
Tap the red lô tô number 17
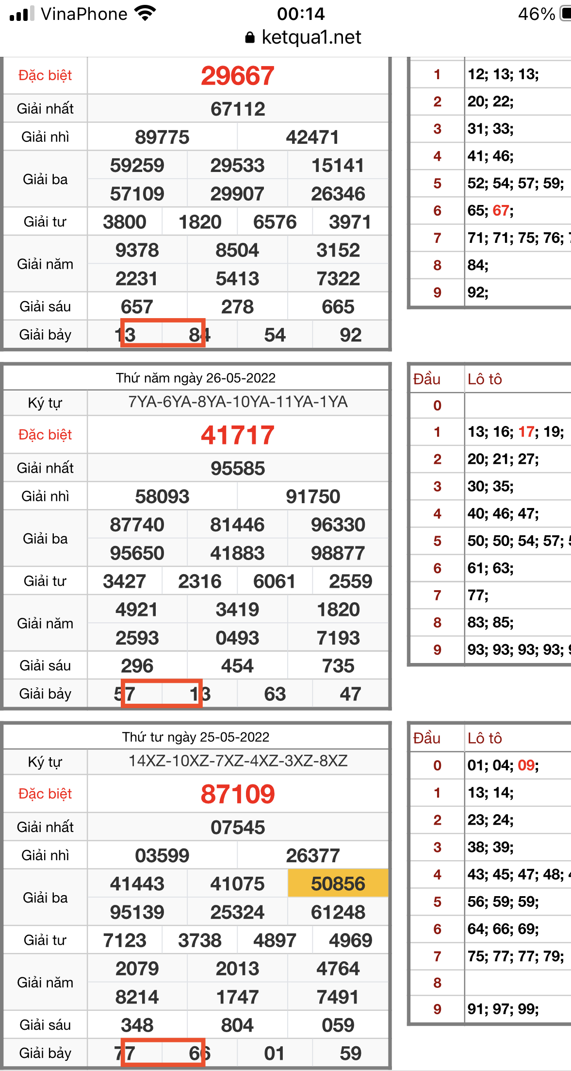[x=526, y=432]
